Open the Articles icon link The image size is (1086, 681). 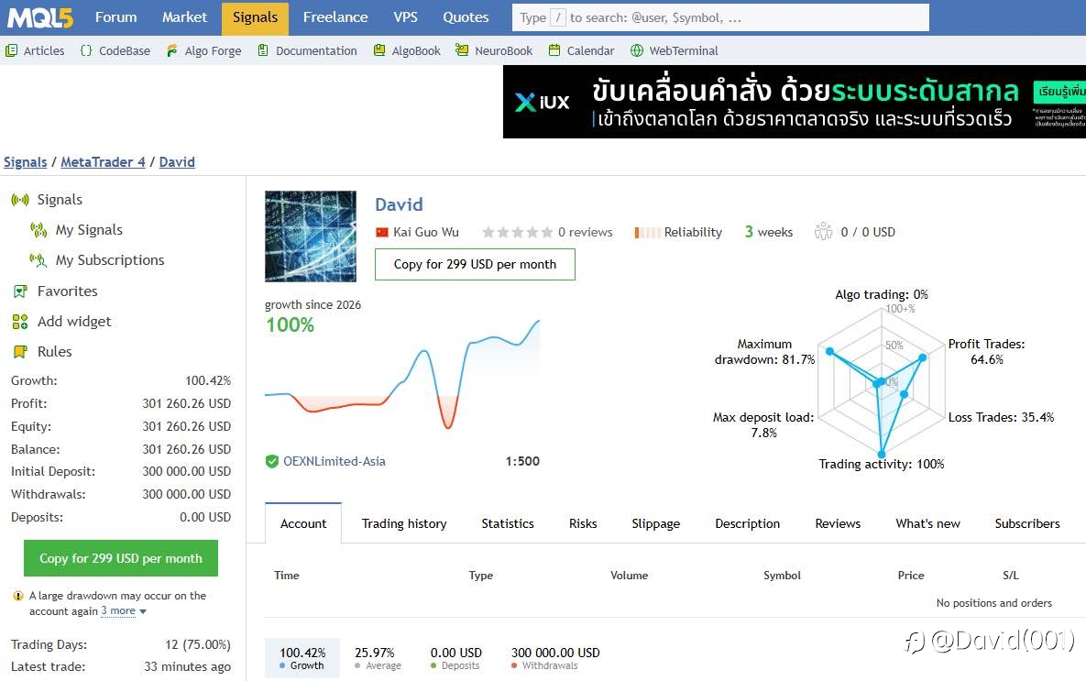11,50
